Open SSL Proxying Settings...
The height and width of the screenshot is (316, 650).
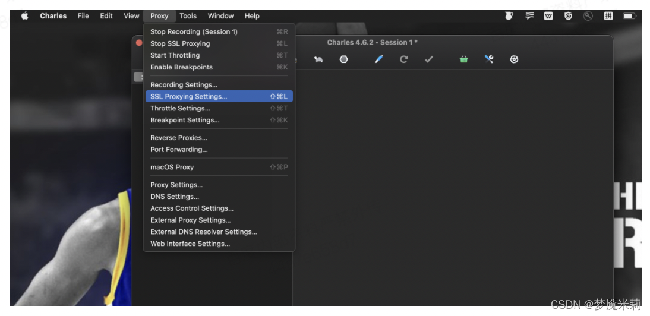point(219,96)
